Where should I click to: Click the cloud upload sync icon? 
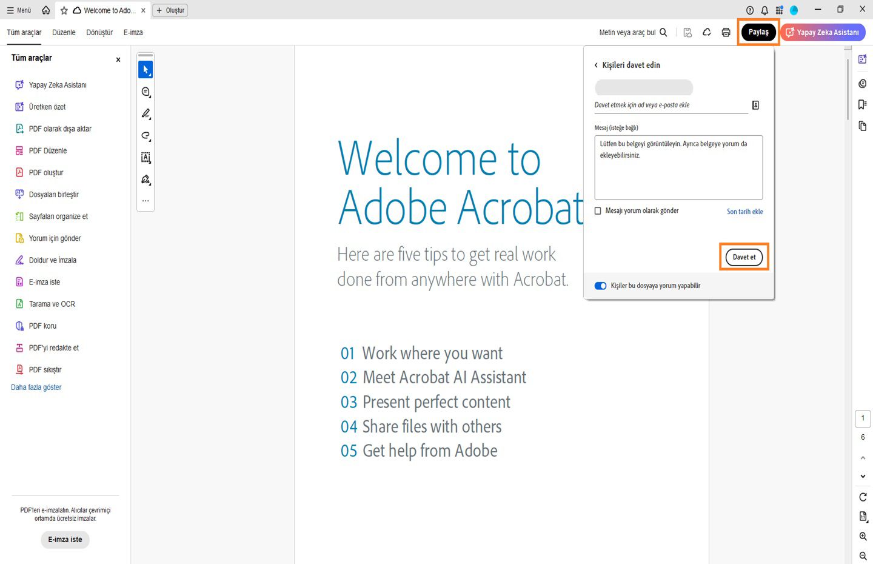click(x=707, y=33)
